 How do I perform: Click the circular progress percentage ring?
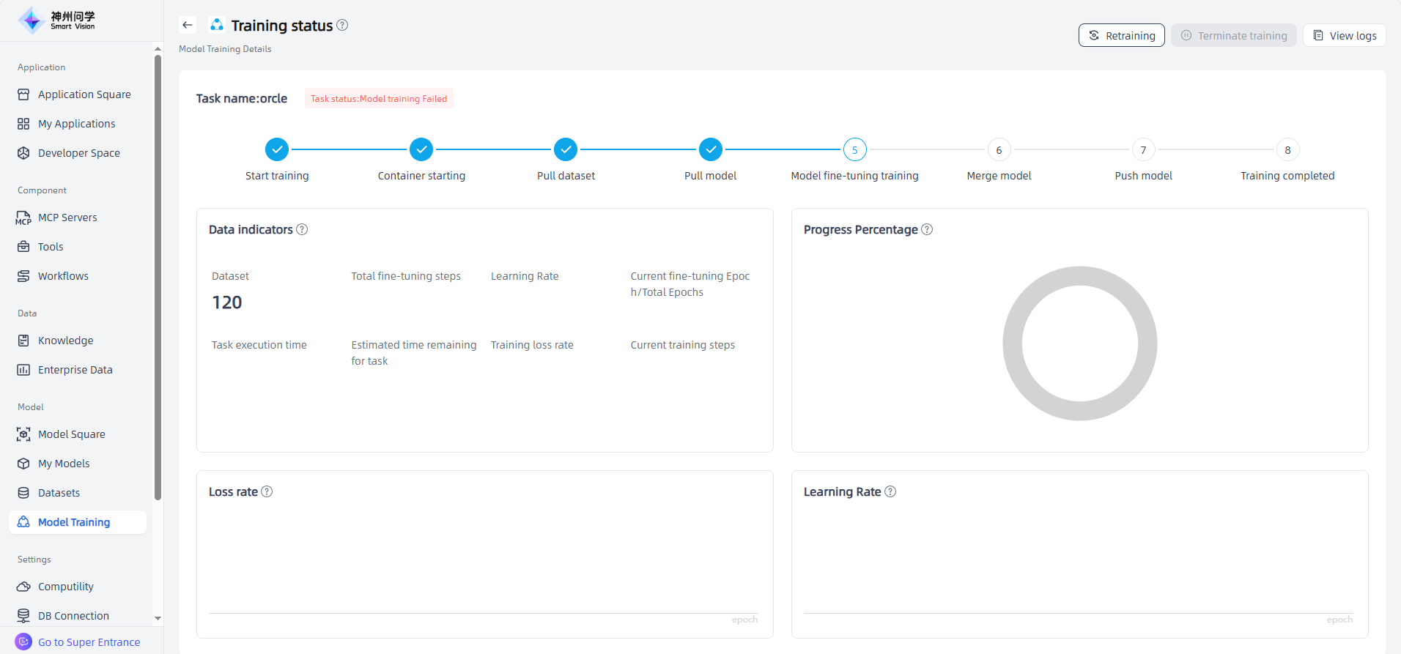pos(1013,343)
